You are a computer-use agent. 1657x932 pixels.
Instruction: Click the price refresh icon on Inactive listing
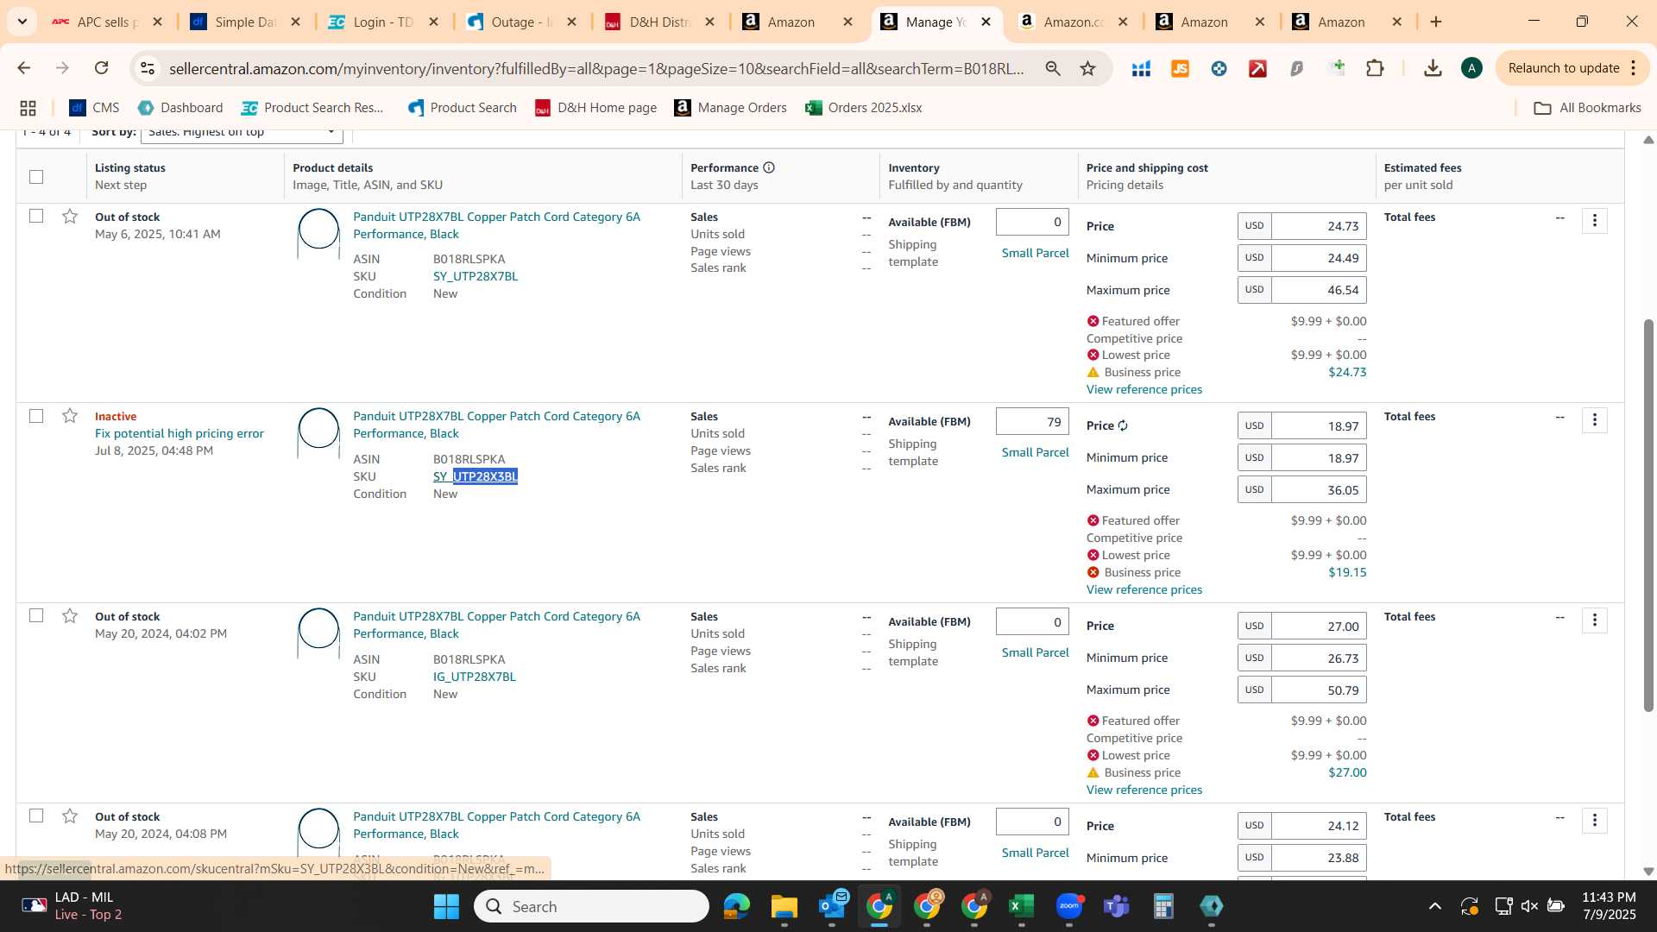pos(1123,425)
